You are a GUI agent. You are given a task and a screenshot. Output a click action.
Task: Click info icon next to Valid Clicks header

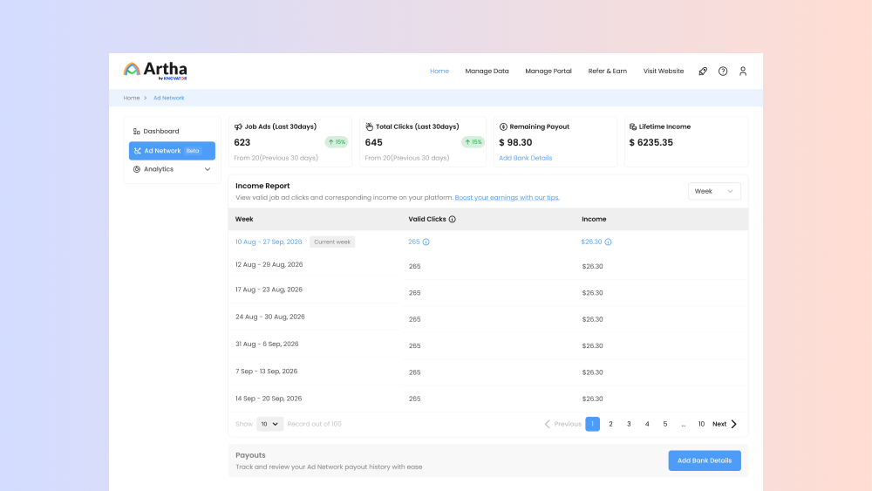[452, 219]
